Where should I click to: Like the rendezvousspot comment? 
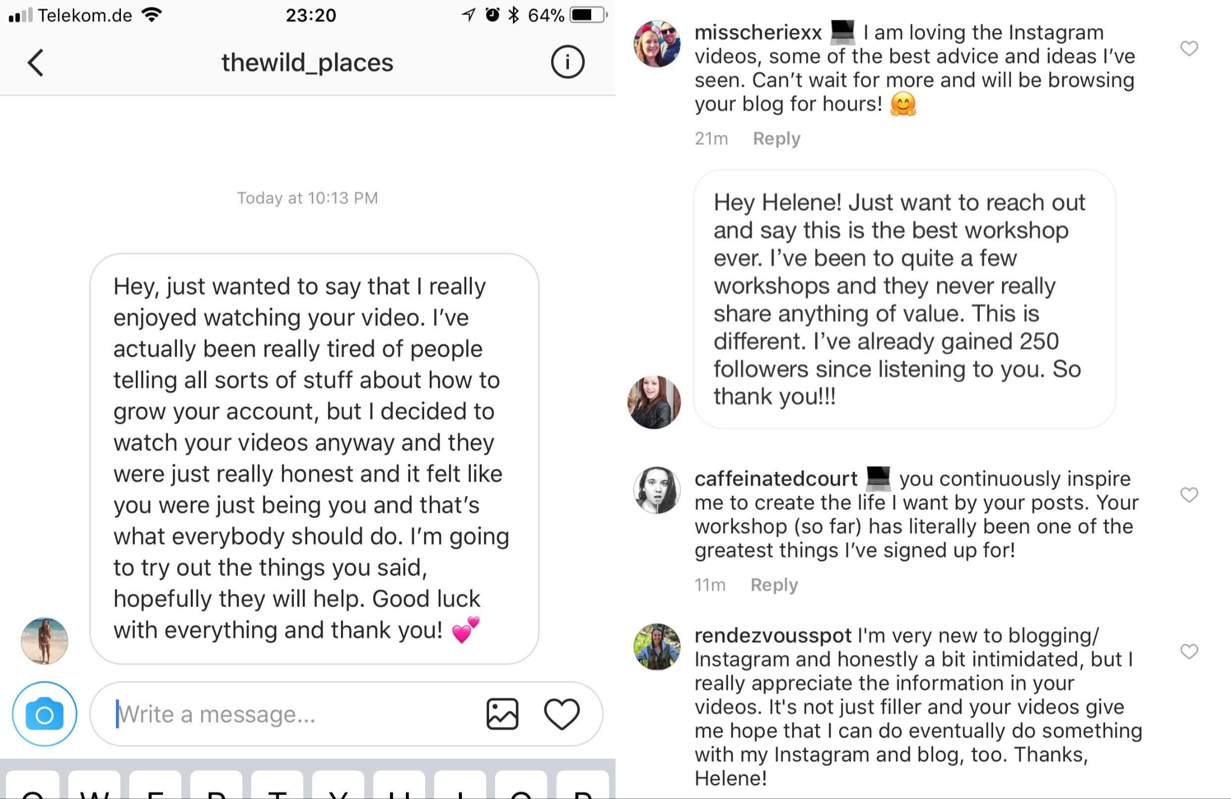click(1189, 651)
